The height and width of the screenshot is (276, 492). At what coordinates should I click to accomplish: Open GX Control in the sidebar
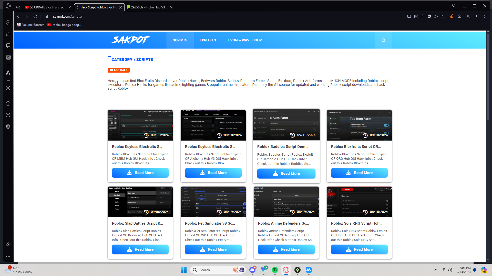[8, 22]
